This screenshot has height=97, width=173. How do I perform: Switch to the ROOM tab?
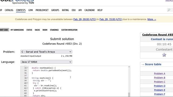(45, 30)
